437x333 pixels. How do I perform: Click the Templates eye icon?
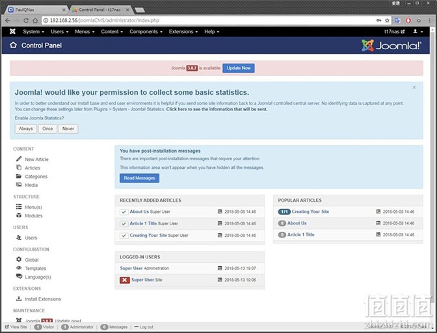click(19, 268)
